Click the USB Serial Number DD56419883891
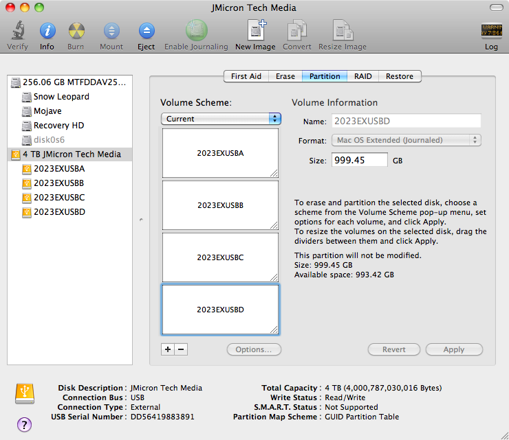Image resolution: width=509 pixels, height=440 pixels. click(162, 417)
